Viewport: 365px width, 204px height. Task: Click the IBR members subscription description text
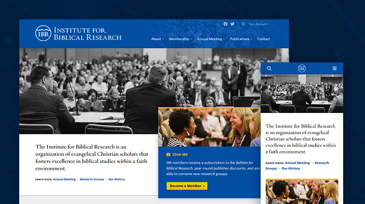[213, 168]
